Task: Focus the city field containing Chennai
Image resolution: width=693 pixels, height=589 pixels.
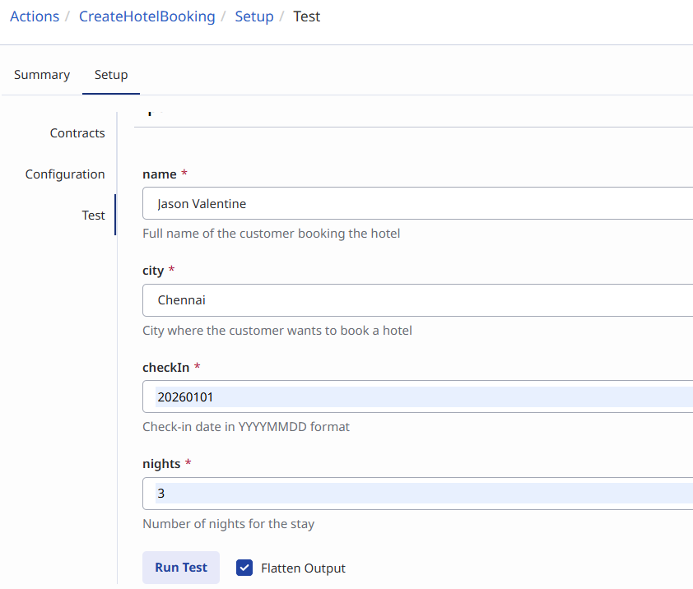Action: 416,300
